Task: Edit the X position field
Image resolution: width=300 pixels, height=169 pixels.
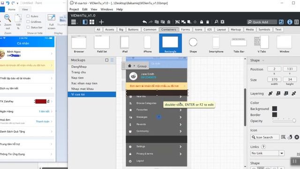Action: click(x=274, y=69)
